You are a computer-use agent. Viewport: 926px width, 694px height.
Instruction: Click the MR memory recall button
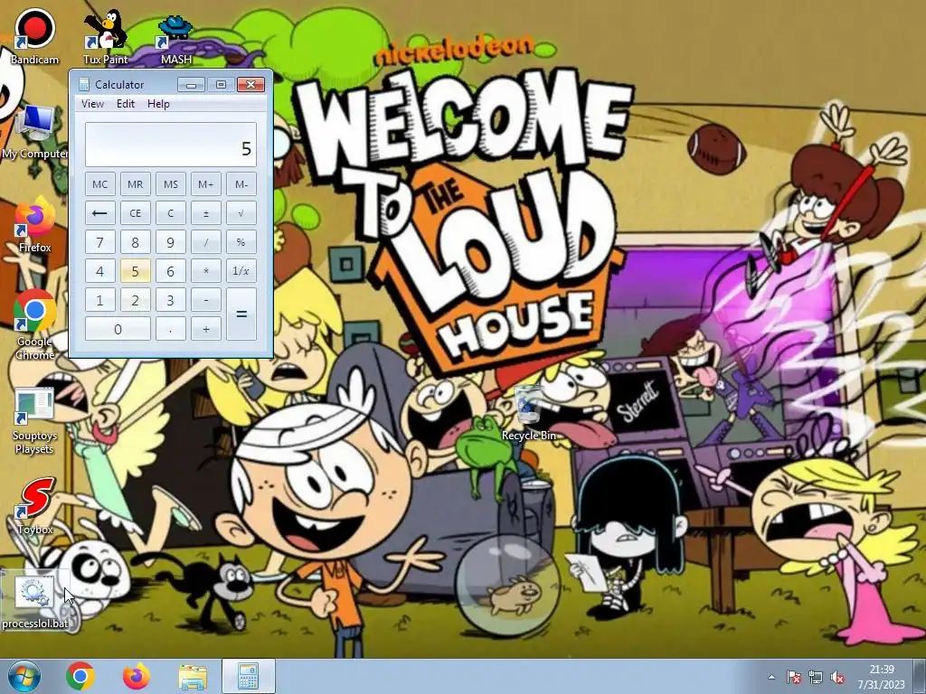(136, 184)
